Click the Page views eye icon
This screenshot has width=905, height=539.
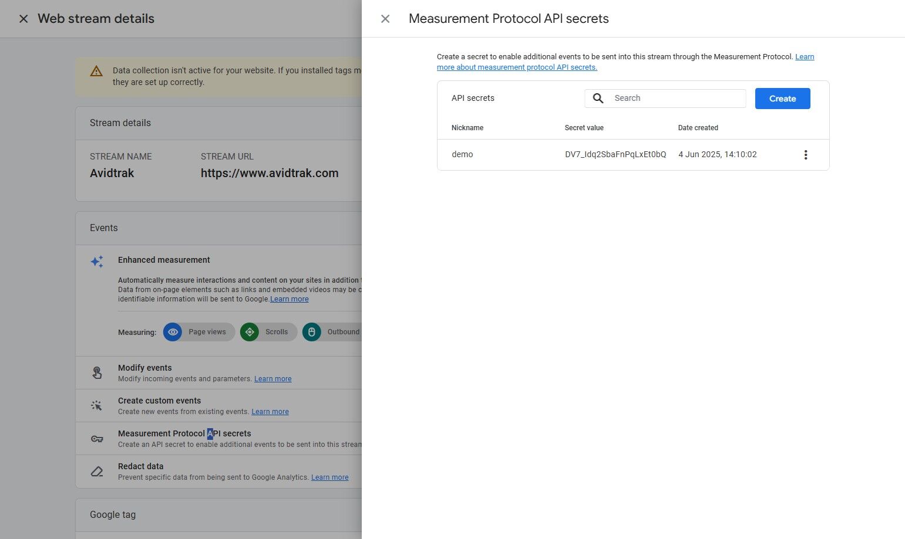(173, 332)
